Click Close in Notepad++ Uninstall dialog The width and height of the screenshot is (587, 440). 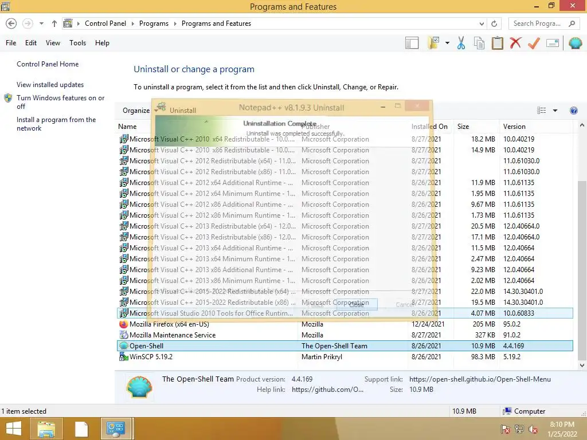[357, 305]
